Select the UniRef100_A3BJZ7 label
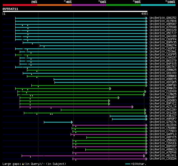The height and width of the screenshot is (166, 178). click(163, 116)
